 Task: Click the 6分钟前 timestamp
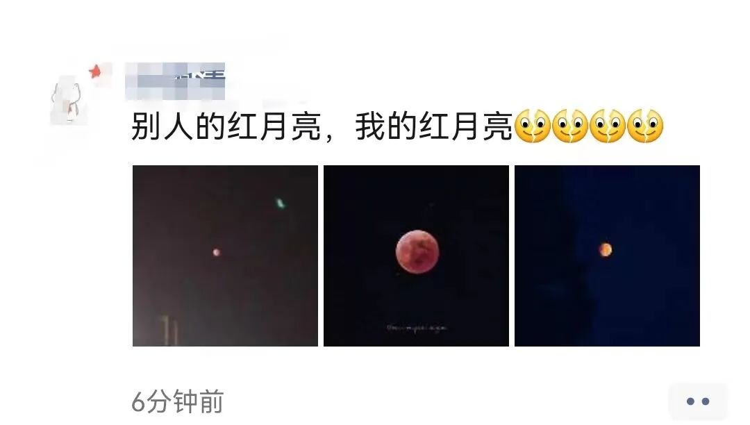(178, 401)
